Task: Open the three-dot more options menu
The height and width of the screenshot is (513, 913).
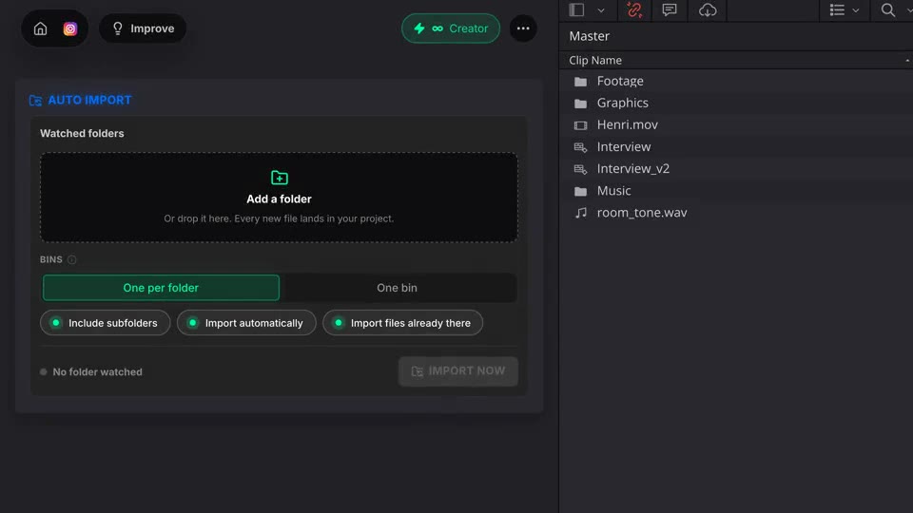Action: (523, 28)
